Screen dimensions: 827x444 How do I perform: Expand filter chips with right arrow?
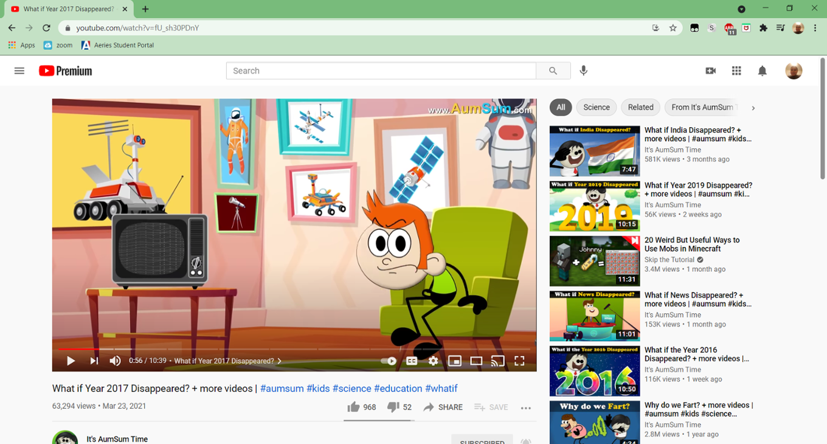753,108
